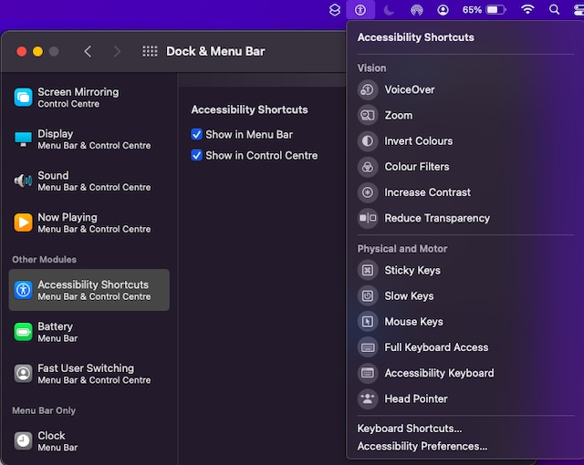Click the Dock & Menu Bar title
584x465 pixels.
tap(215, 51)
